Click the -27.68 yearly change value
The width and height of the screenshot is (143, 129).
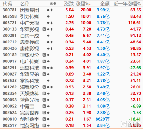pyautogui.click(x=135, y=68)
